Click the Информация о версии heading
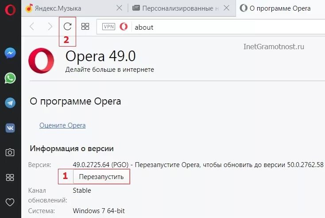The height and width of the screenshot is (218, 325). pos(72,148)
